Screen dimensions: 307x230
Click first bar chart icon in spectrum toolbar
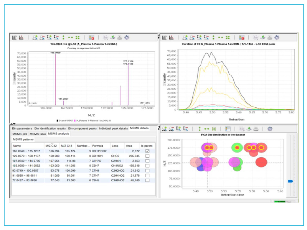(x=14, y=37)
